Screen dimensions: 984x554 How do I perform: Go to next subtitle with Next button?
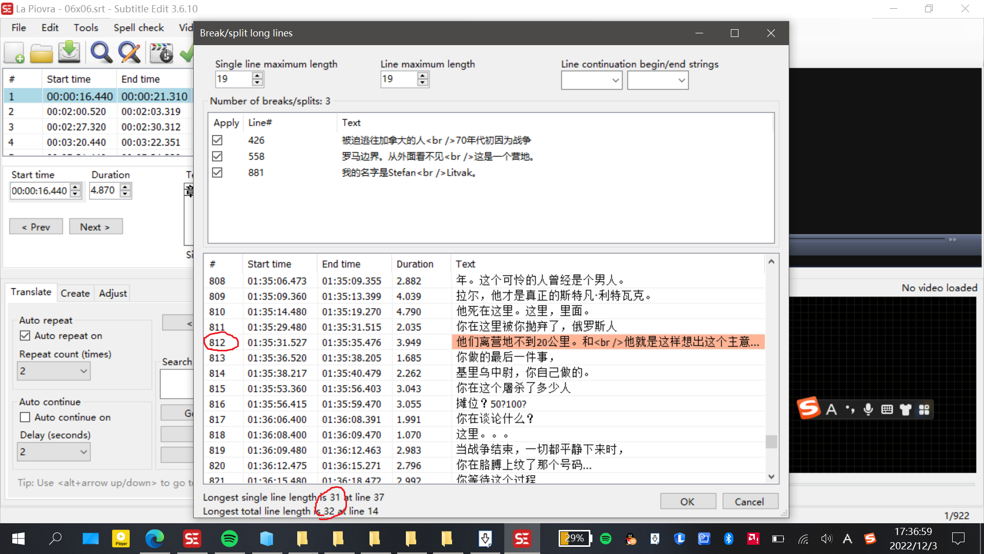point(95,226)
